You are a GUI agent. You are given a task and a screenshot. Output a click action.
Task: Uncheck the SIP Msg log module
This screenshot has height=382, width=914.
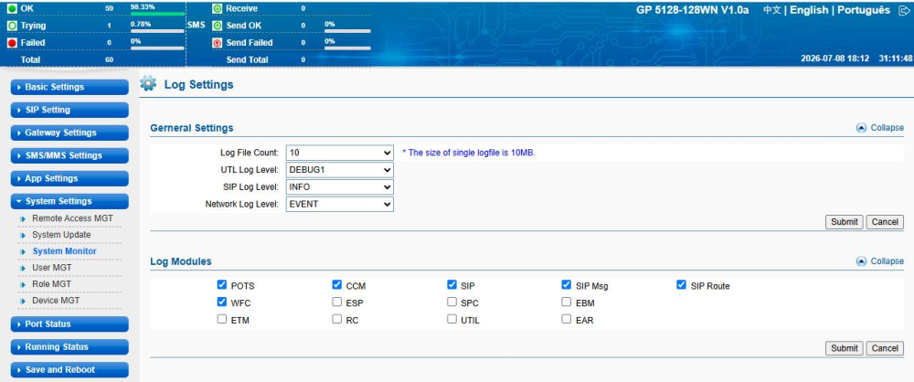point(566,285)
